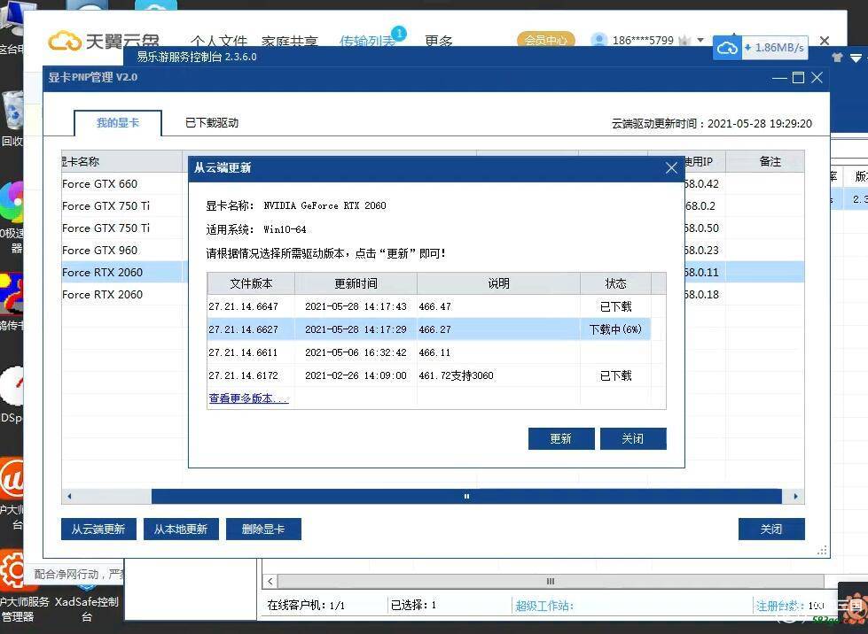This screenshot has width=868, height=634.
Task: Select the last Force RTX 2060 row
Action: click(x=124, y=294)
